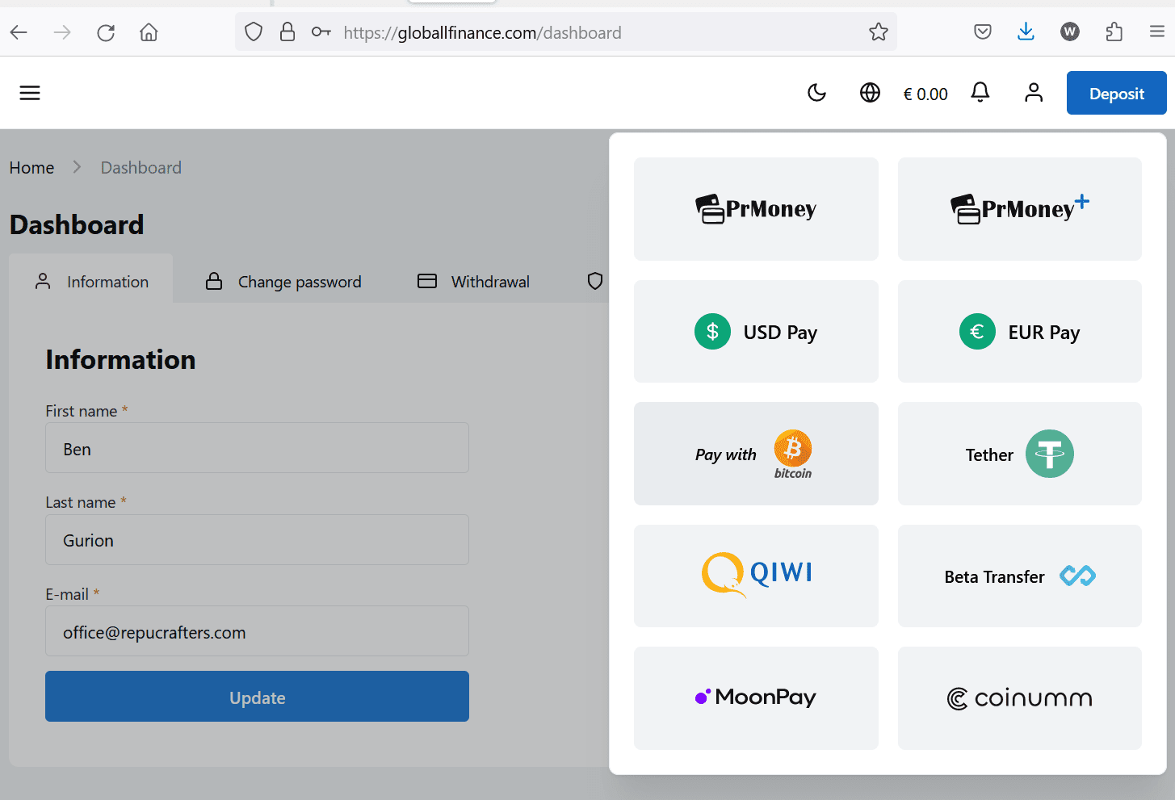Choose PrMoney payment method
The width and height of the screenshot is (1175, 800).
coord(756,209)
